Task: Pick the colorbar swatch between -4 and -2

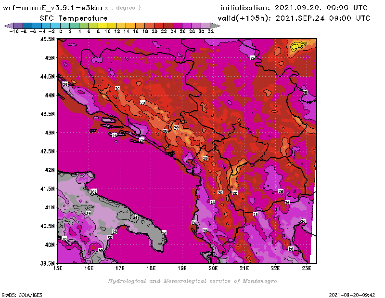Action: (46, 26)
